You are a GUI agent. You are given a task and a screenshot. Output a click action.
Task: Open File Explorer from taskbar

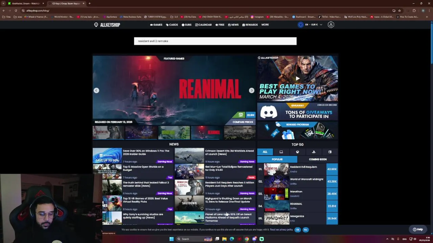click(224, 239)
